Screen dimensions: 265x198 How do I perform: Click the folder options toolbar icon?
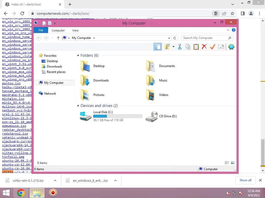click(167, 47)
